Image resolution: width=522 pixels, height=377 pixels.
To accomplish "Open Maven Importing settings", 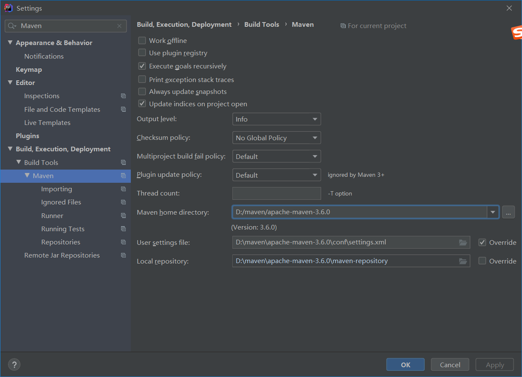I will click(56, 189).
